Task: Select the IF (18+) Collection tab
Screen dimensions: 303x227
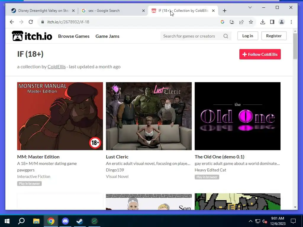Action: (x=183, y=11)
